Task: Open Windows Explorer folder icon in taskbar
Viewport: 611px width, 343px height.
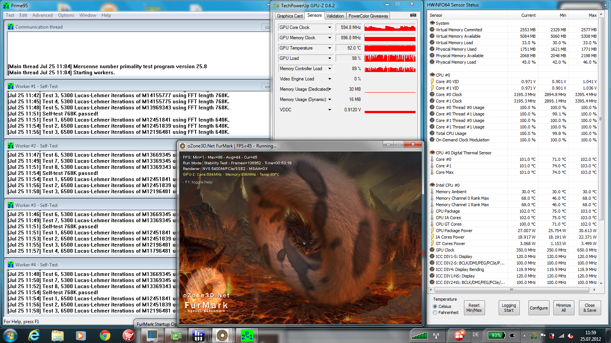Action: (x=57, y=336)
